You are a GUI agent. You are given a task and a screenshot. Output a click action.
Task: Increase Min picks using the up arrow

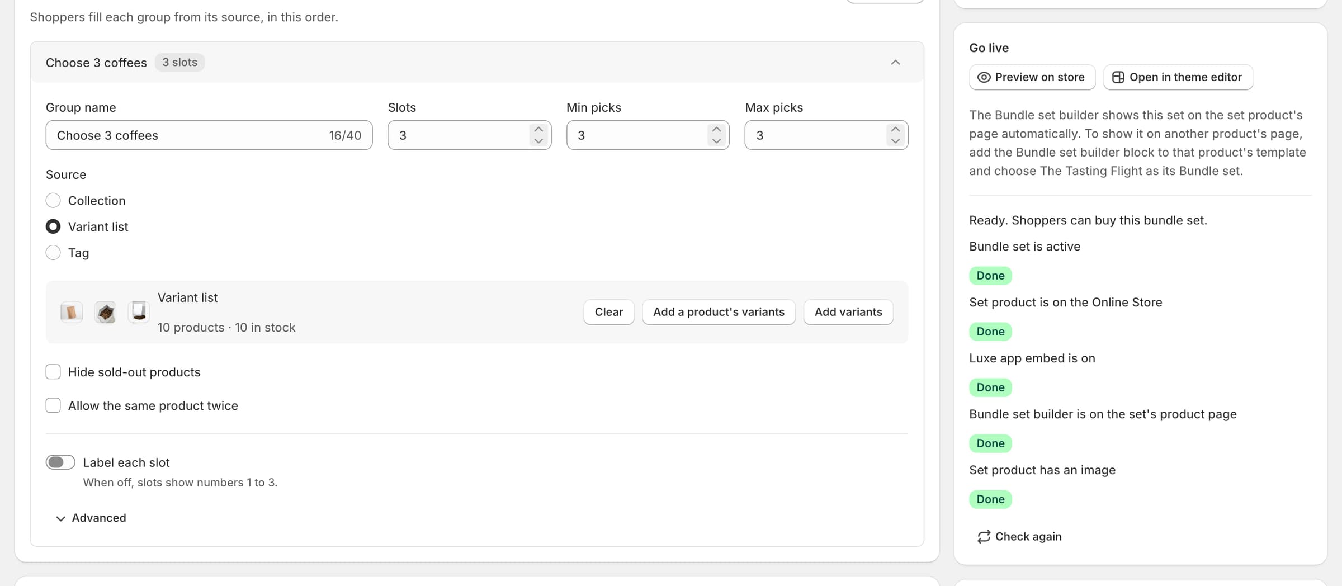(x=716, y=129)
